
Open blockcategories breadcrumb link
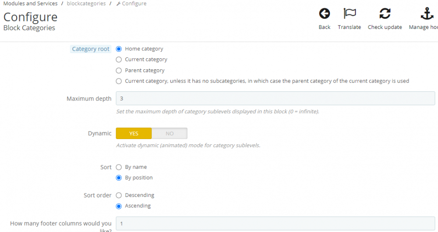pyautogui.click(x=86, y=4)
